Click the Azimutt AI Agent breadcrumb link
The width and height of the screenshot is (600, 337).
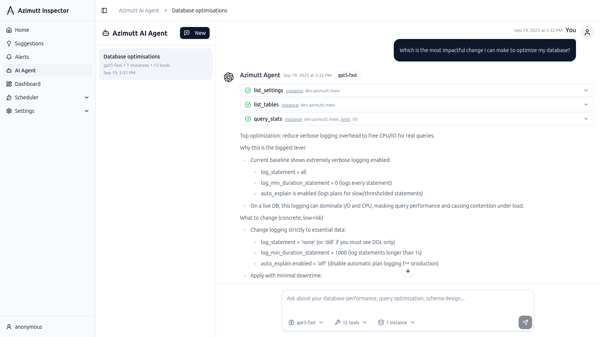tap(139, 10)
